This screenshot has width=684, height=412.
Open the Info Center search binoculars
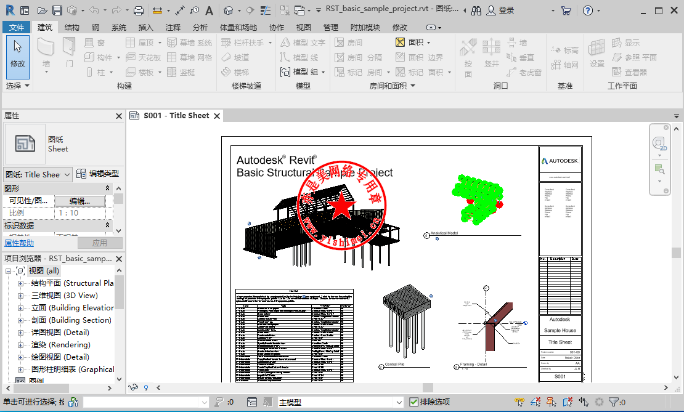(476, 10)
